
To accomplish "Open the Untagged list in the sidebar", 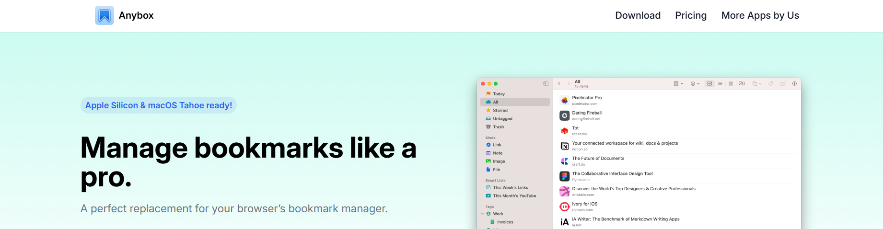I will click(x=515, y=118).
